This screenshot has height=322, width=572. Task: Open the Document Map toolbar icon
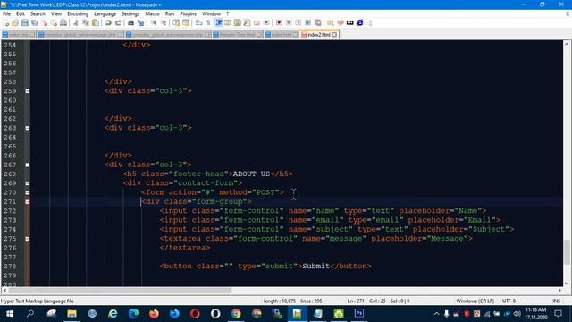point(237,22)
